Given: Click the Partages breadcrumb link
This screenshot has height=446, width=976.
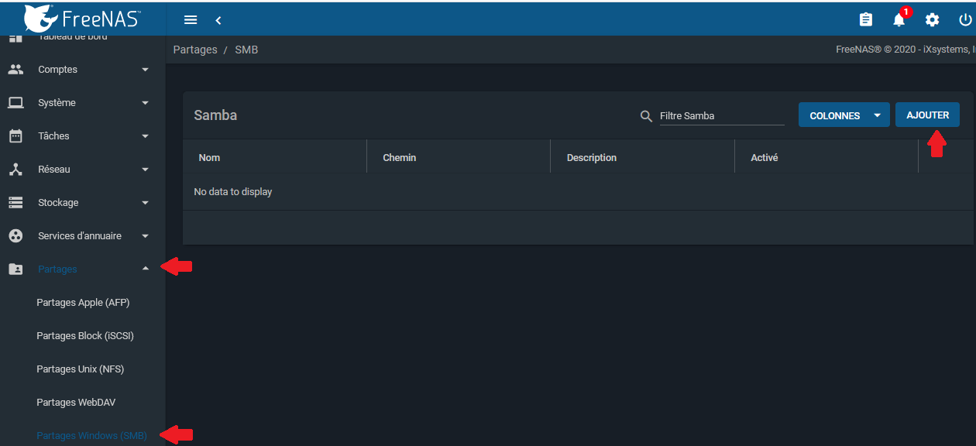Looking at the screenshot, I should click(195, 50).
